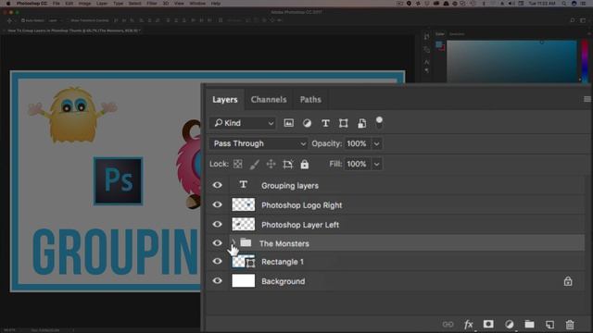Click The Monsters group folder icon
The width and height of the screenshot is (593, 333).
coord(246,242)
